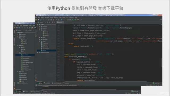Select favorite.html in back window tree
Viewport: 170px width, 96px height.
25,59
